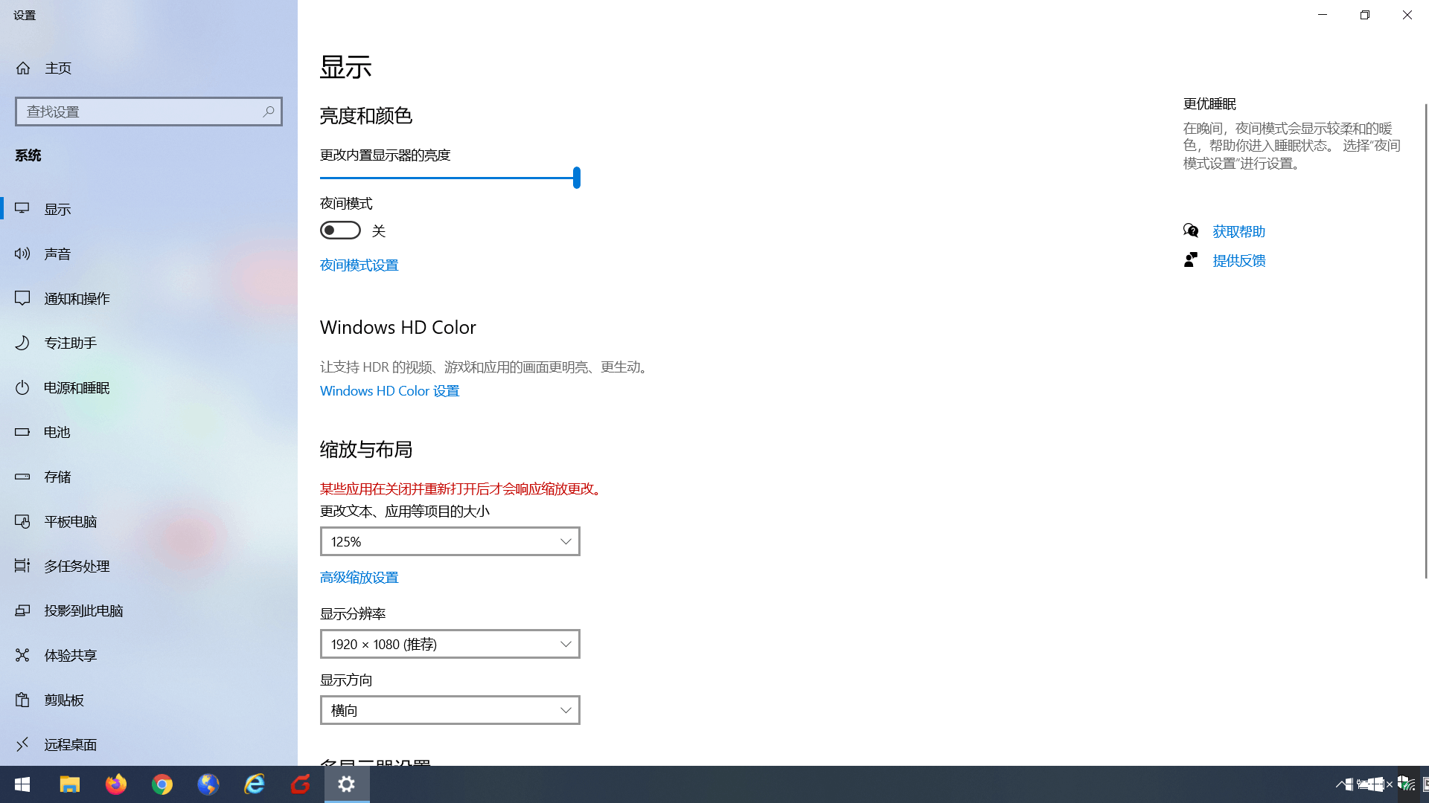Click the clipboard icon for 剪贴板
The height and width of the screenshot is (803, 1429).
coord(22,700)
